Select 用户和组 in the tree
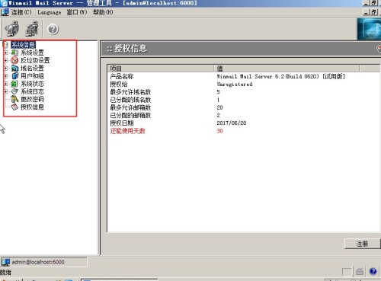The image size is (381, 281). (x=32, y=75)
